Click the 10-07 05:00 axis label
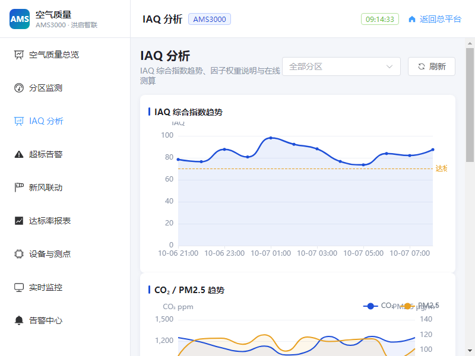This screenshot has width=475, height=356. click(x=363, y=253)
